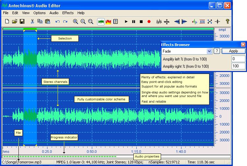The height and width of the screenshot is (166, 247).
Task: Play the audio with the play button
Action: (x=126, y=22)
